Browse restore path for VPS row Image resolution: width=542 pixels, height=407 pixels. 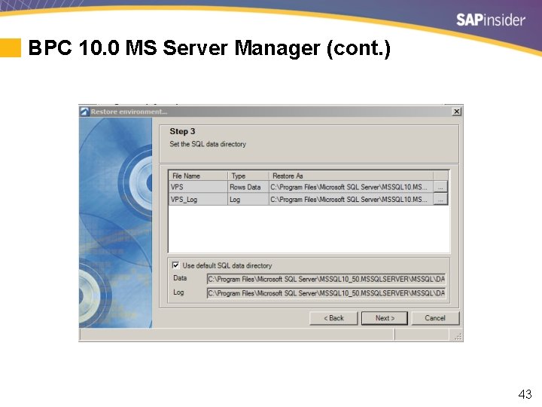click(440, 187)
